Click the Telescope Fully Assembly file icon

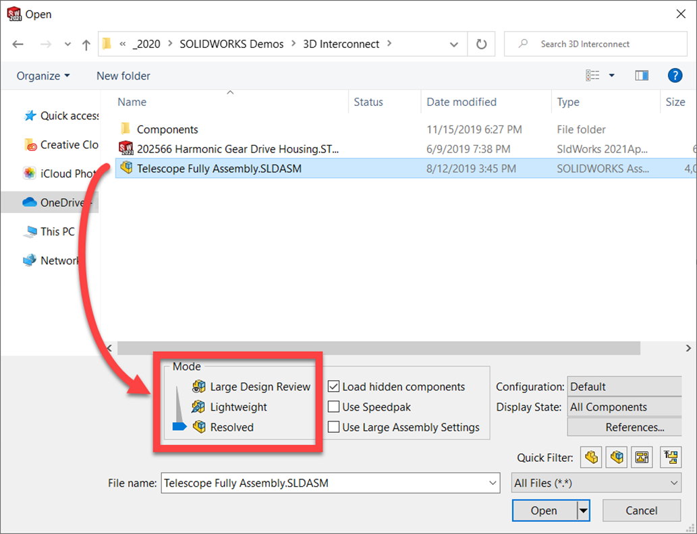pos(127,168)
